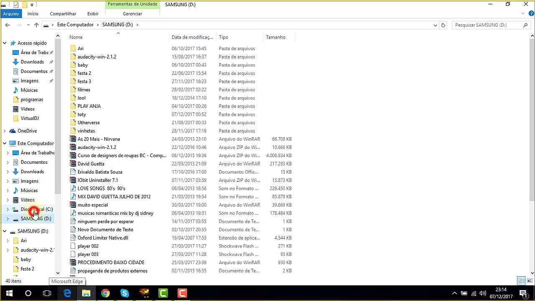Open Skype from the taskbar

pos(125,293)
